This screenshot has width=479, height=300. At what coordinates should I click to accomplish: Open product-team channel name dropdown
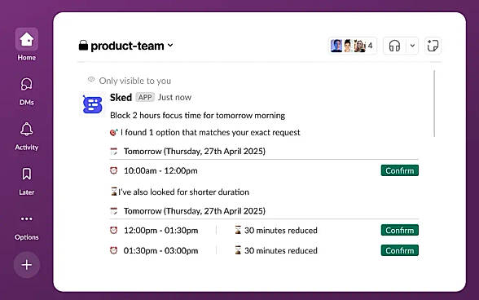132,46
